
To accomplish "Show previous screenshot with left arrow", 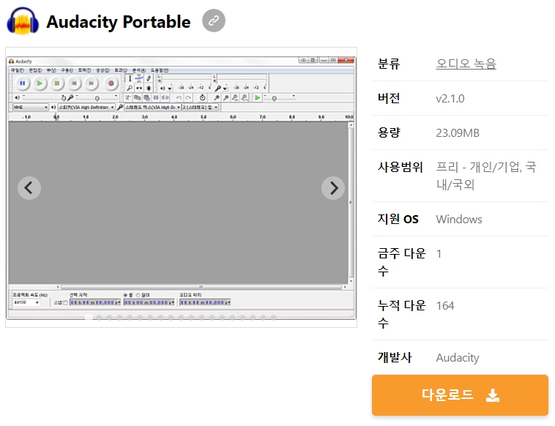I will (29, 188).
